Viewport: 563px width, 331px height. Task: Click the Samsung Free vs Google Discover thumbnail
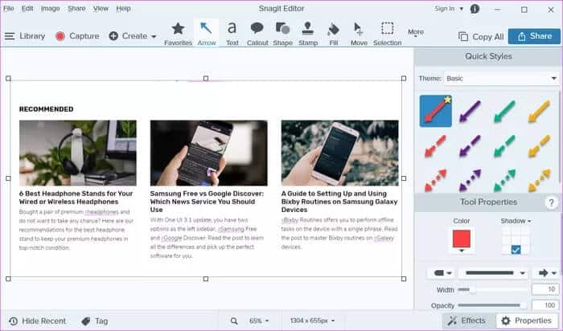point(208,153)
